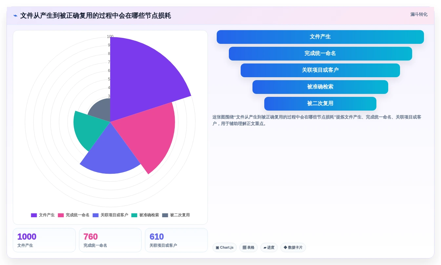Image resolution: width=441 pixels, height=265 pixels.
Task: Click the 数据卡片 tag
Action: pos(293,248)
